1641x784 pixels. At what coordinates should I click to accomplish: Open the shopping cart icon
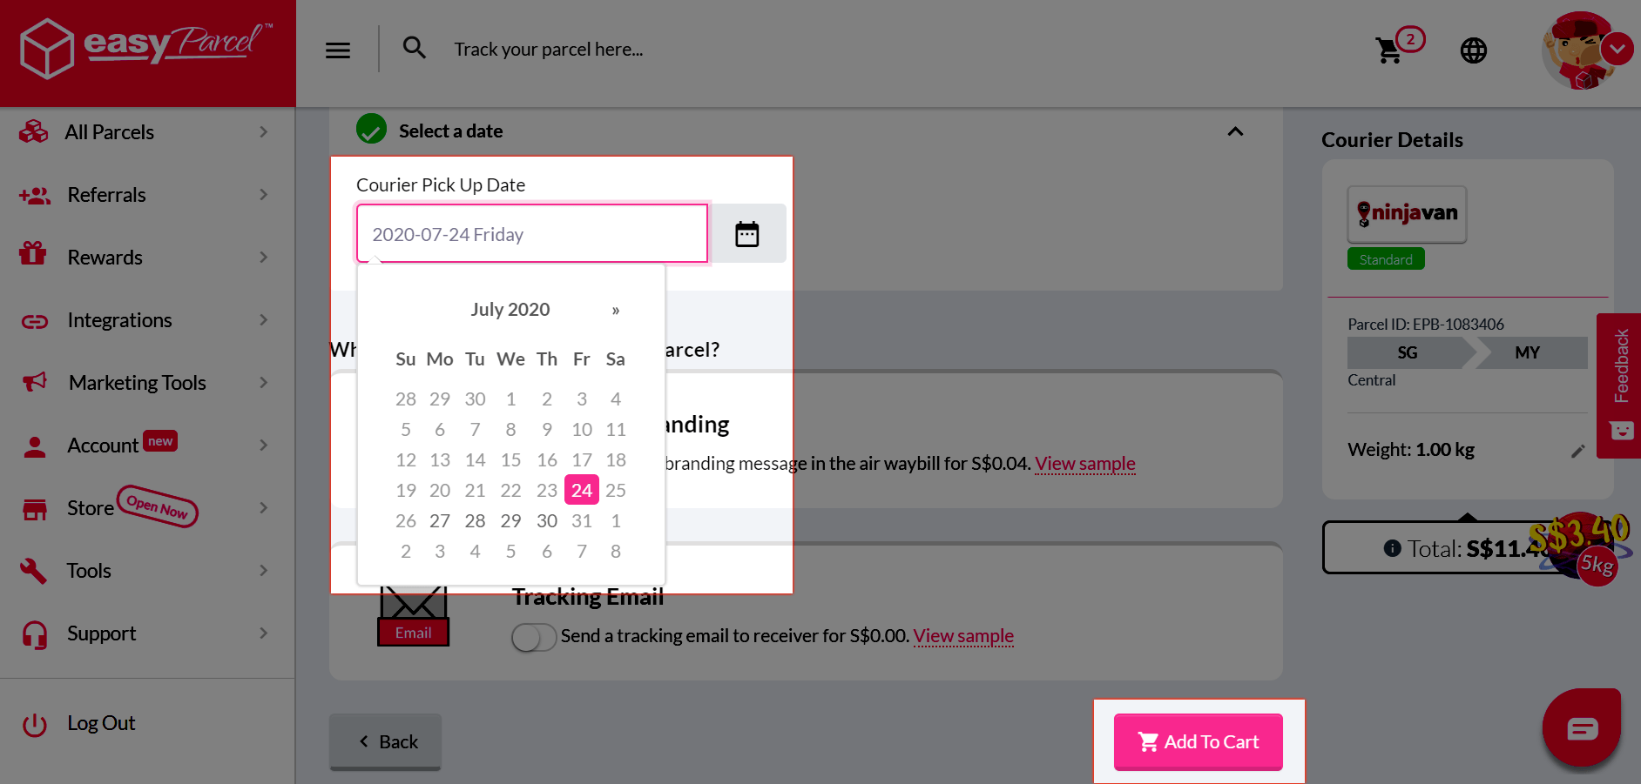(1390, 50)
